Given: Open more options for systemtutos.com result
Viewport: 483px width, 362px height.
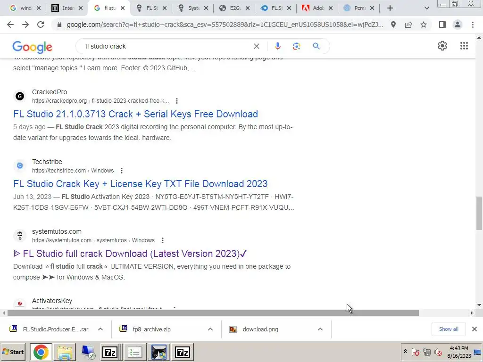Looking at the screenshot, I should pos(163,240).
